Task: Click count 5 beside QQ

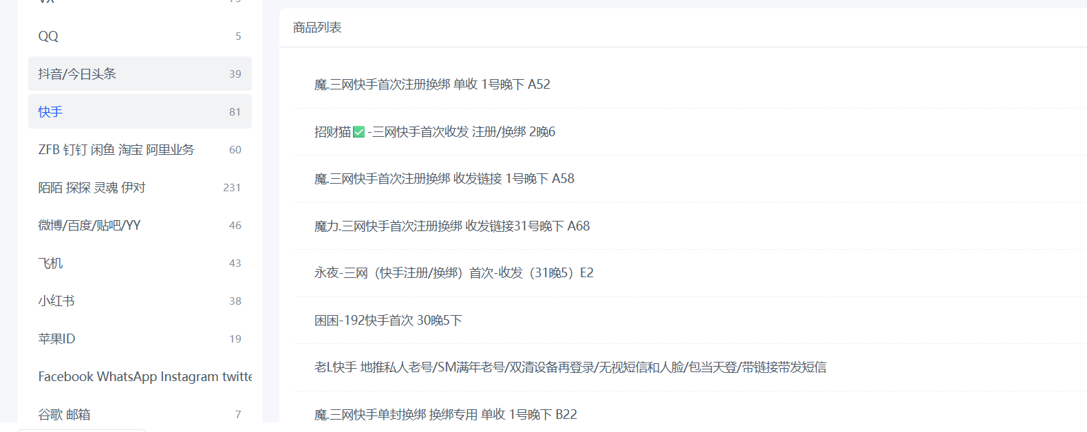Action: (238, 36)
